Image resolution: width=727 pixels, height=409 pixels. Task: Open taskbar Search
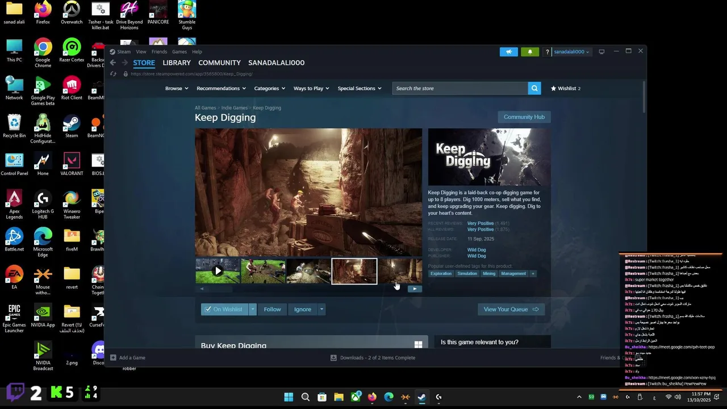(x=306, y=397)
